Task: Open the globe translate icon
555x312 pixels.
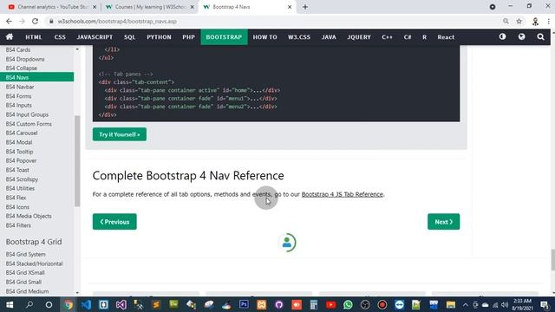Action: 521,36
